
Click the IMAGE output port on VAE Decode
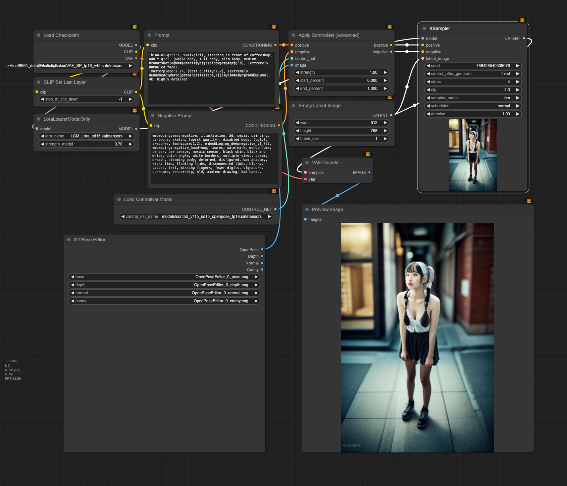(369, 172)
